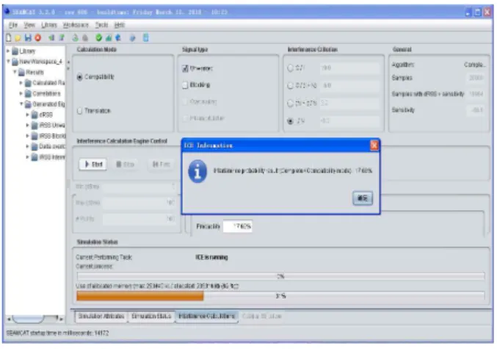Expand the Calculated Ra... tree node
The height and width of the screenshot is (349, 497).
click(x=21, y=83)
